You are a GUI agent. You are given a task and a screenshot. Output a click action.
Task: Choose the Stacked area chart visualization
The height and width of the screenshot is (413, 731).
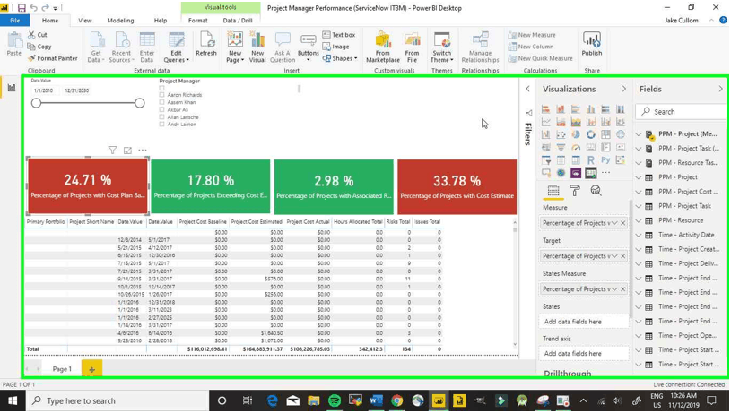tap(576, 122)
